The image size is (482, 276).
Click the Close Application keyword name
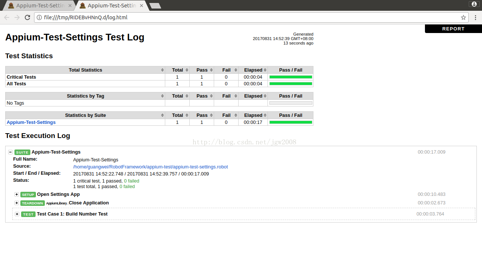[89, 203]
